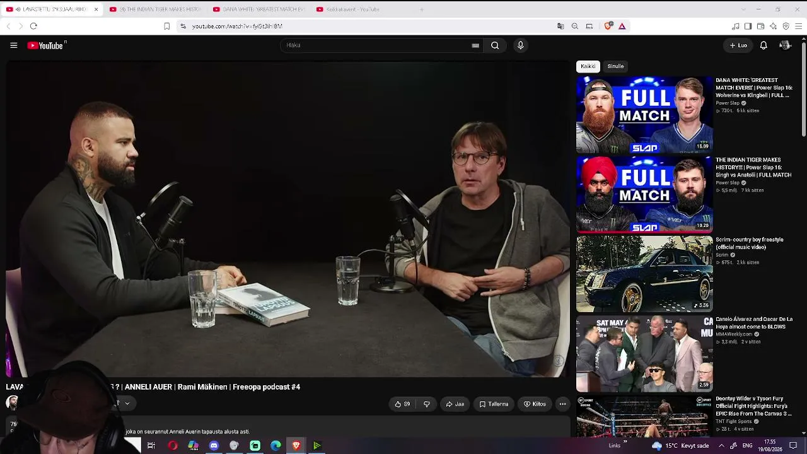This screenshot has height=454, width=807.
Task: Open Canelo and De La Hoya thumbnail
Action: click(644, 354)
